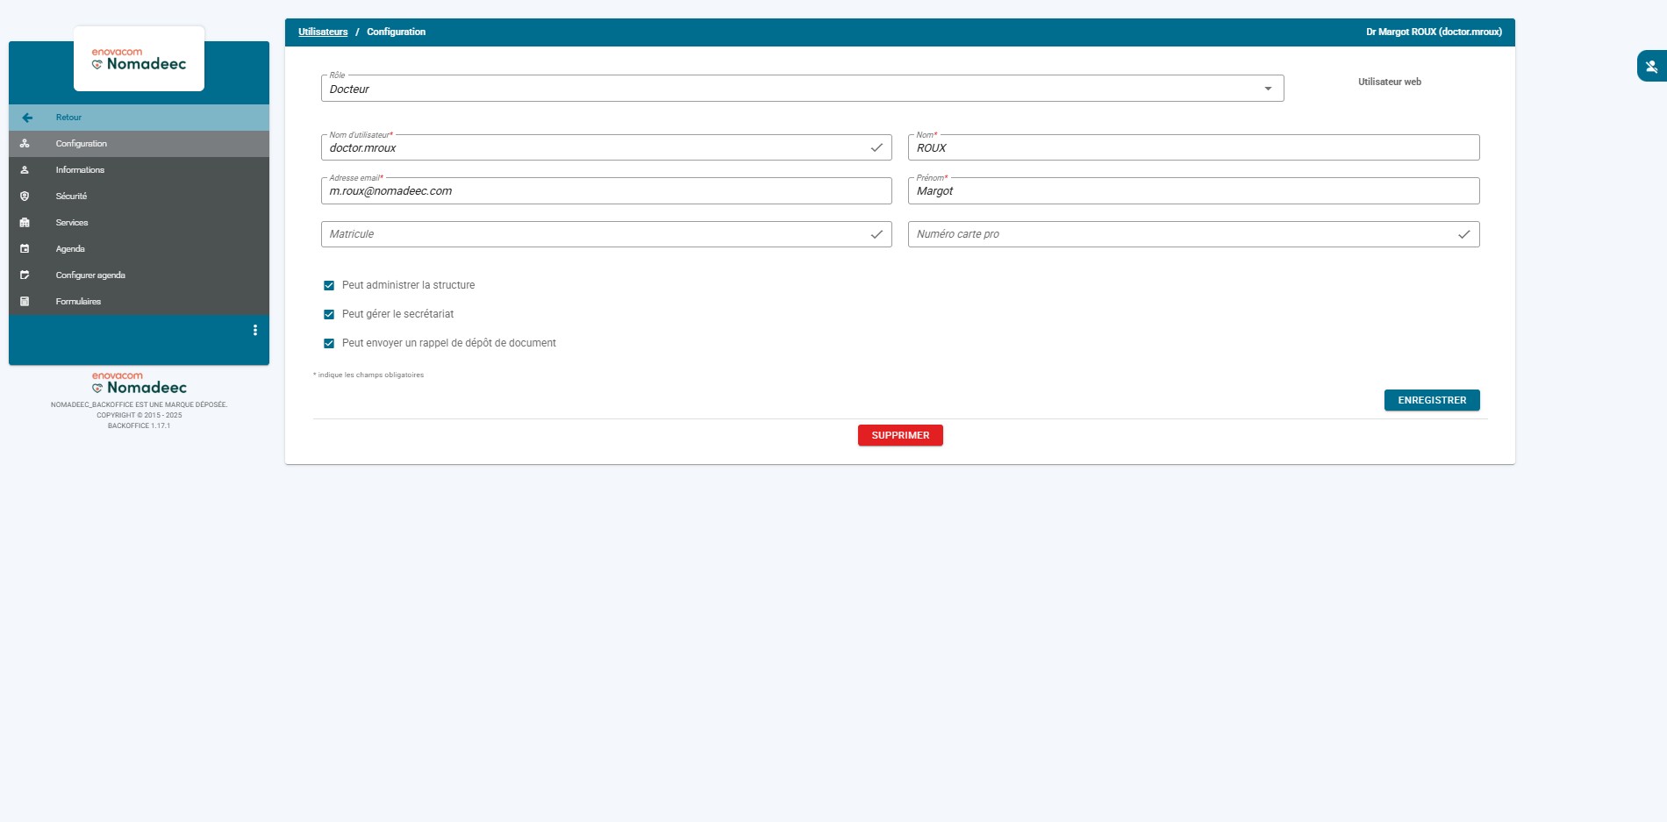
Task: Click the checkmark in the Matricule field
Action: (x=876, y=234)
